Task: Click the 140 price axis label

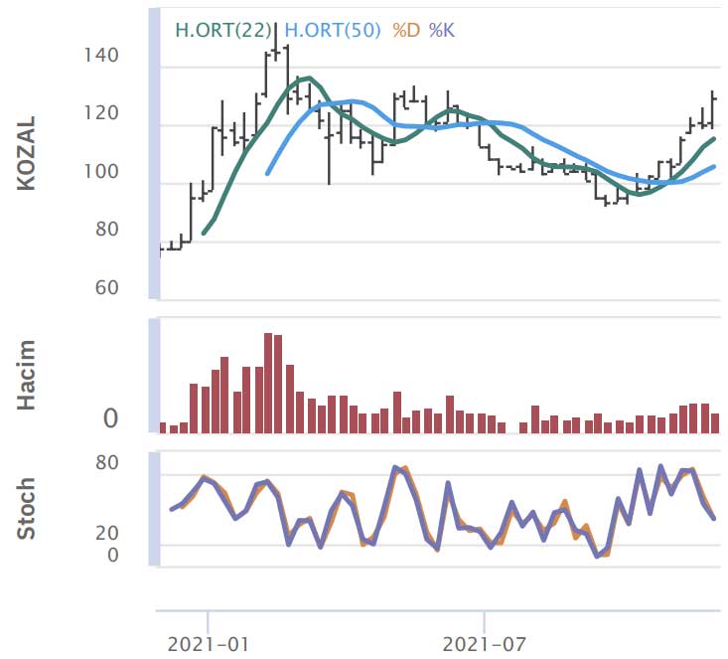Action: [101, 56]
